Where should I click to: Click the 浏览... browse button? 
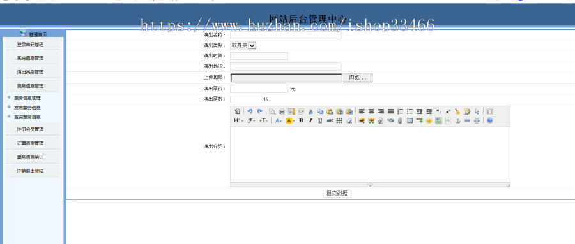[358, 78]
